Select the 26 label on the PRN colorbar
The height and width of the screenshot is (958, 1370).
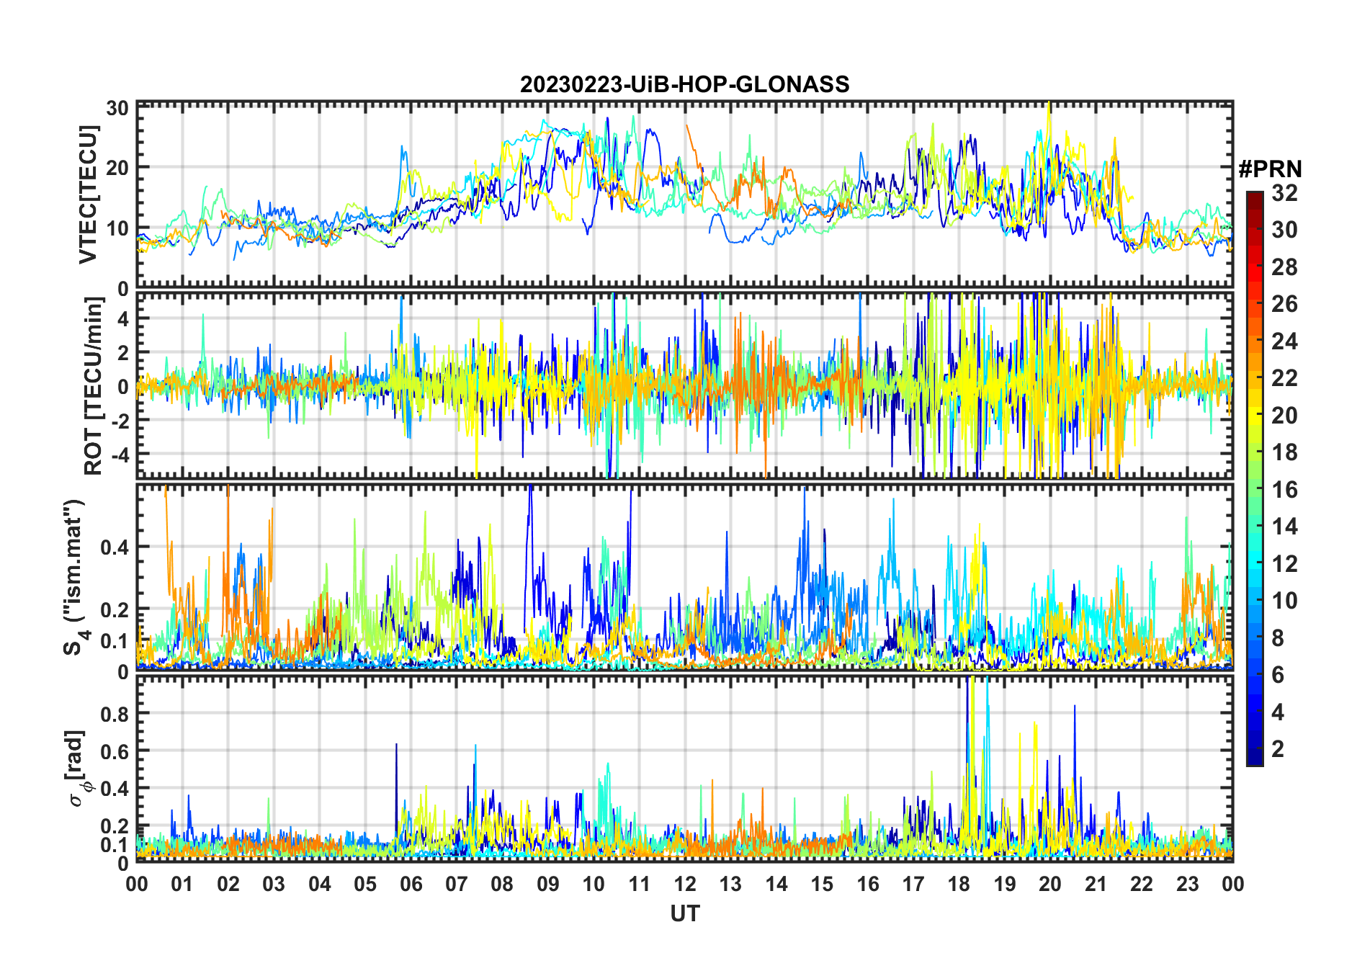1284,304
